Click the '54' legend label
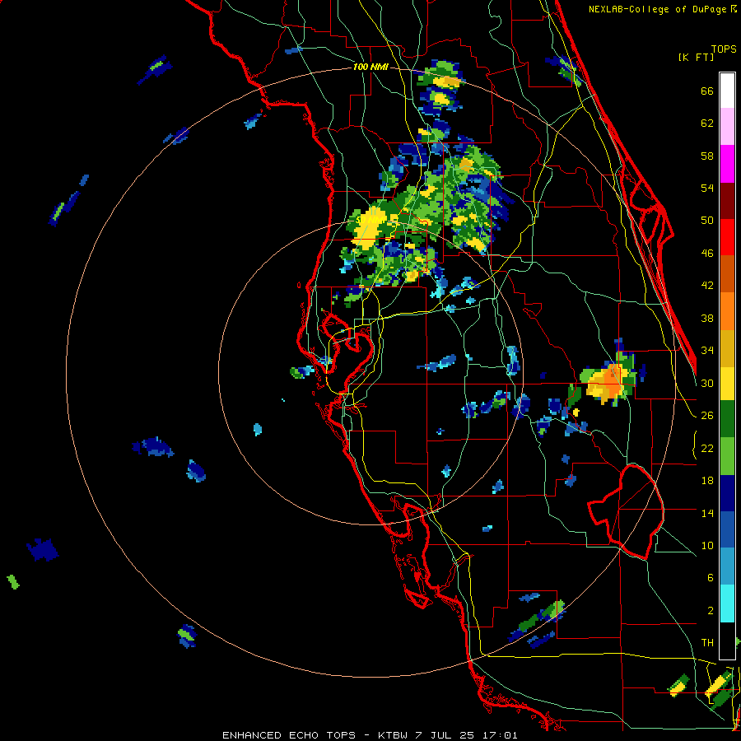The height and width of the screenshot is (741, 741). [707, 188]
